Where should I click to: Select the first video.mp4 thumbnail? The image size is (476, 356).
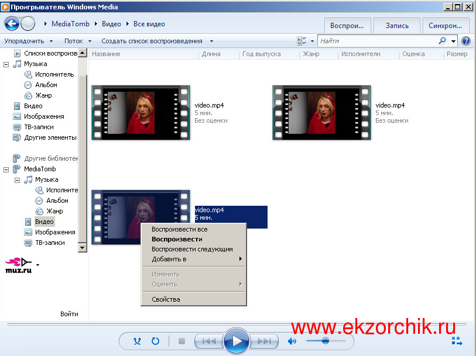click(141, 113)
